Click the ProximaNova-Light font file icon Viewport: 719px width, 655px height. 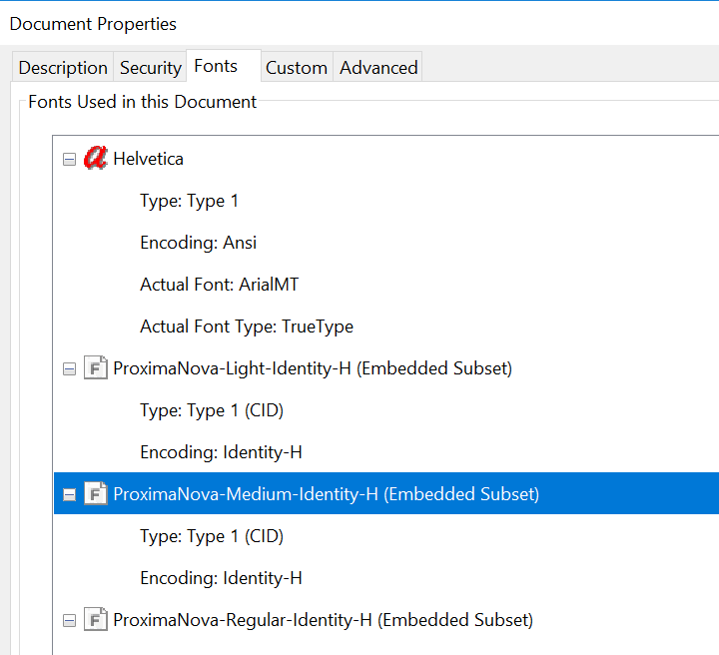tap(96, 368)
